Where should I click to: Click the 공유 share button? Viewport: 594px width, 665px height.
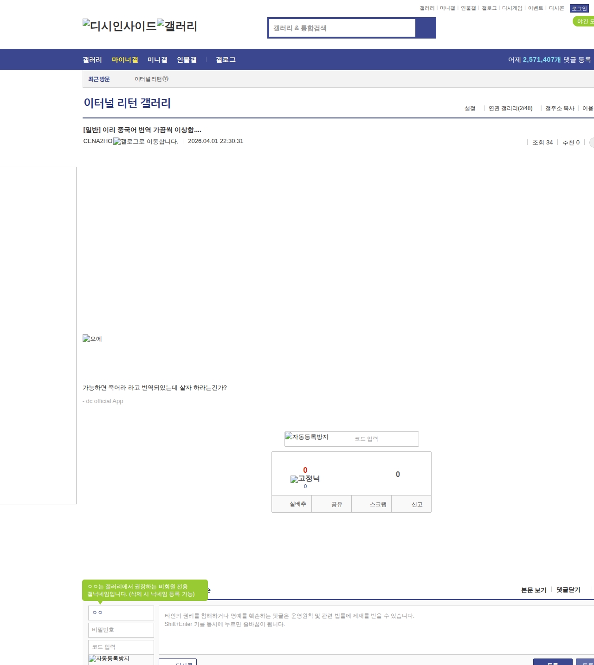332,504
